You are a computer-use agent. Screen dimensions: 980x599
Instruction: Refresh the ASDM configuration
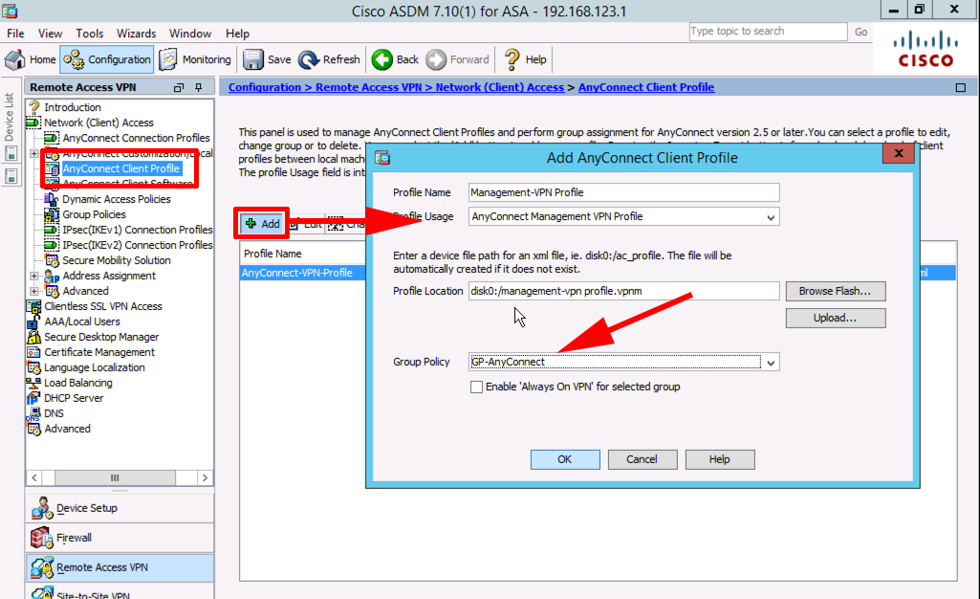[x=329, y=59]
